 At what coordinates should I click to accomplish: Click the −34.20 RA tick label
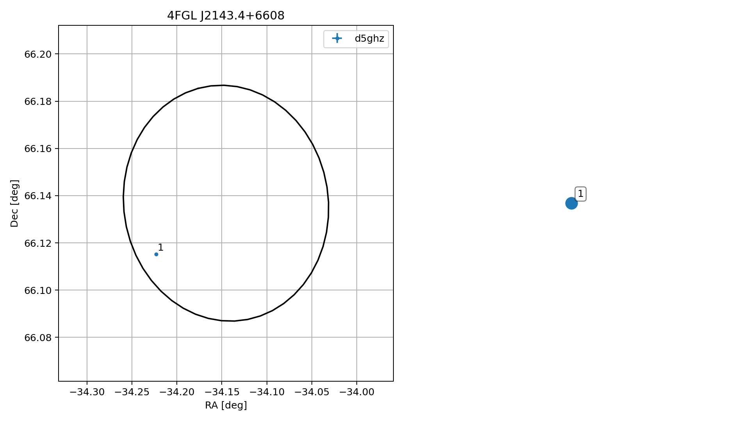coord(177,392)
